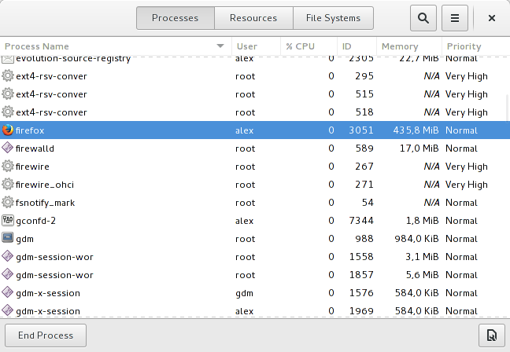Click process ID 7344

361,221
